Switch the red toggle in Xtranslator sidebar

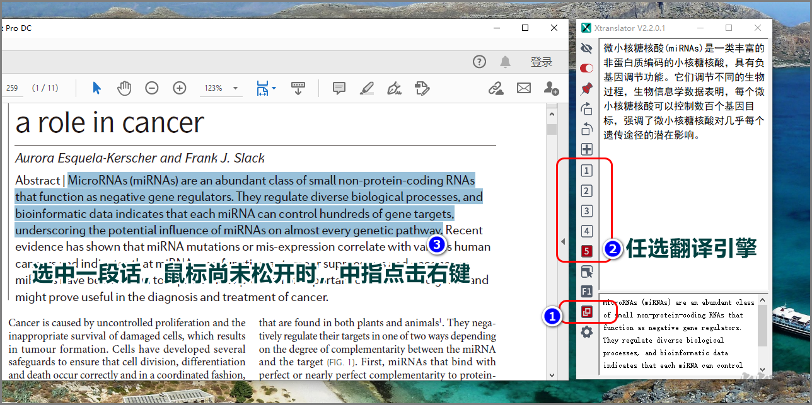586,68
